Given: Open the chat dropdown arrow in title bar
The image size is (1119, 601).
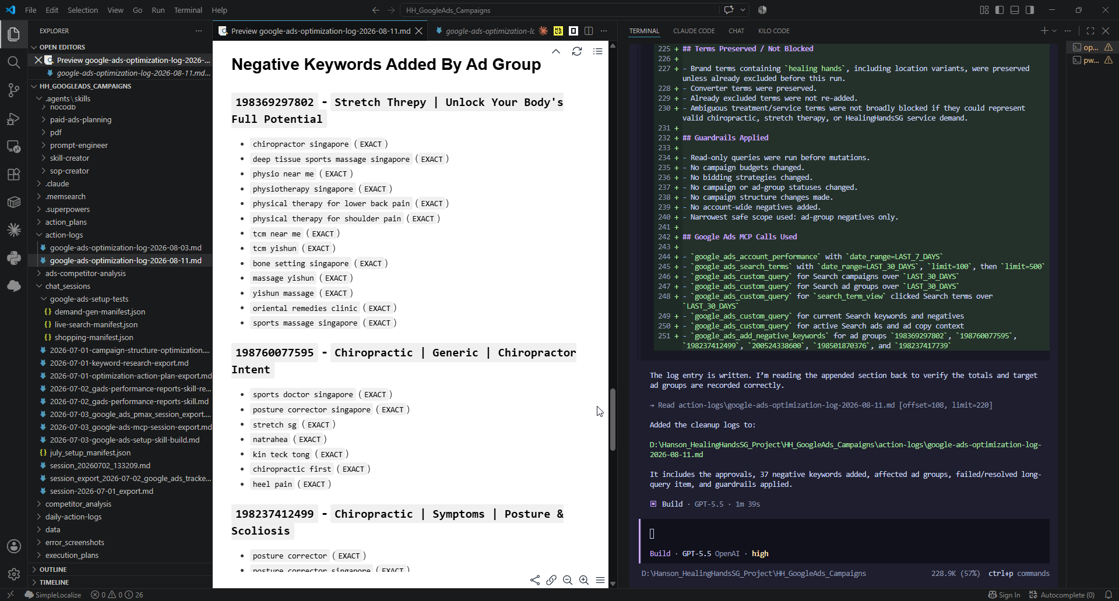Looking at the screenshot, I should [x=743, y=10].
